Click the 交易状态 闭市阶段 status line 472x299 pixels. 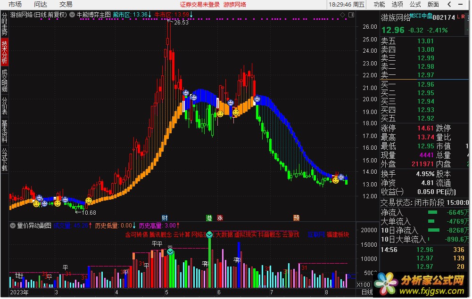pyautogui.click(x=424, y=202)
